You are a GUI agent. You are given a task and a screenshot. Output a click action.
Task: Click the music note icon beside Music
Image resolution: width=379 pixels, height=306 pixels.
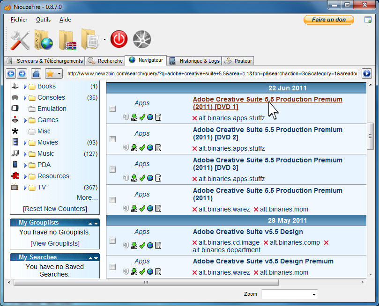pos(15,153)
